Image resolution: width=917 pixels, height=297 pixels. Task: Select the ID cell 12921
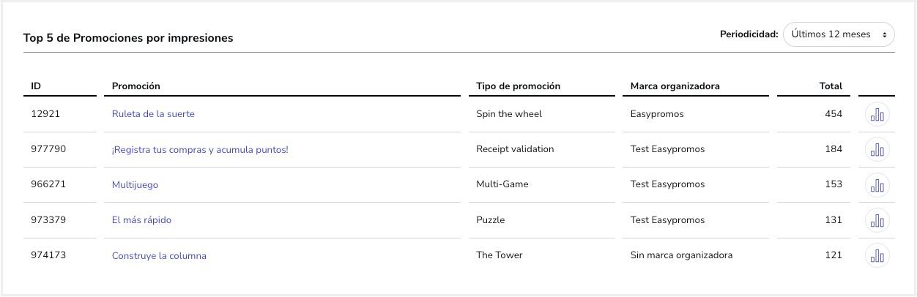click(45, 114)
